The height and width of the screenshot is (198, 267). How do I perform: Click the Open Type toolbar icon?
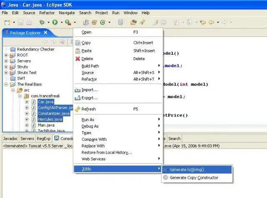point(121,22)
